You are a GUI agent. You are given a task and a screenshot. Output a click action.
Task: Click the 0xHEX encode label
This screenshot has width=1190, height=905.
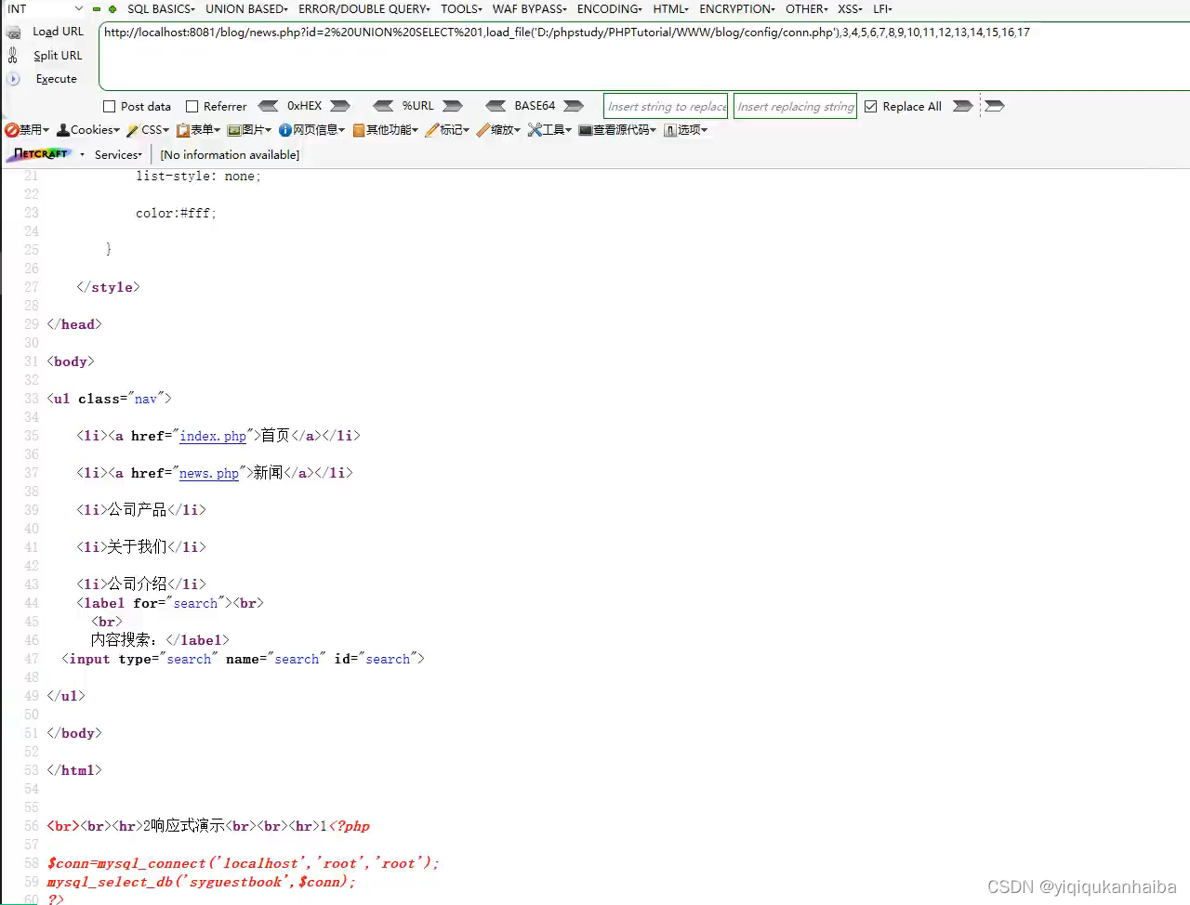click(x=304, y=106)
